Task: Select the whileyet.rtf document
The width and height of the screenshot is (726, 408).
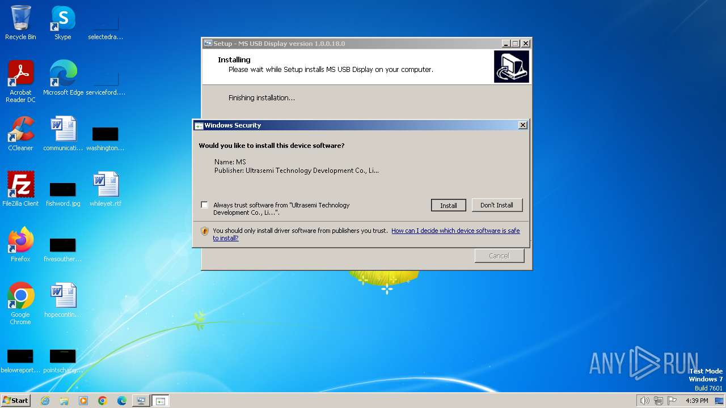Action: 105,189
